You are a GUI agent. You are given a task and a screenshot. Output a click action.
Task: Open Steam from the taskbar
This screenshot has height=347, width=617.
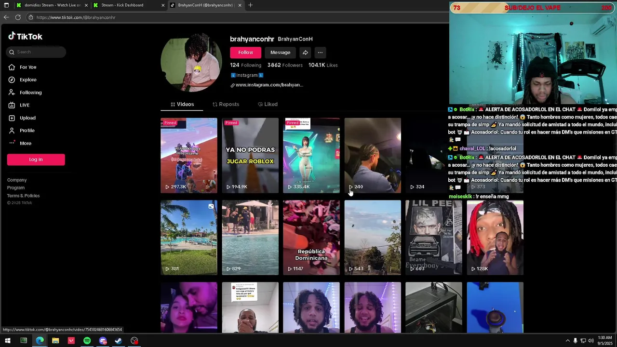(119, 341)
